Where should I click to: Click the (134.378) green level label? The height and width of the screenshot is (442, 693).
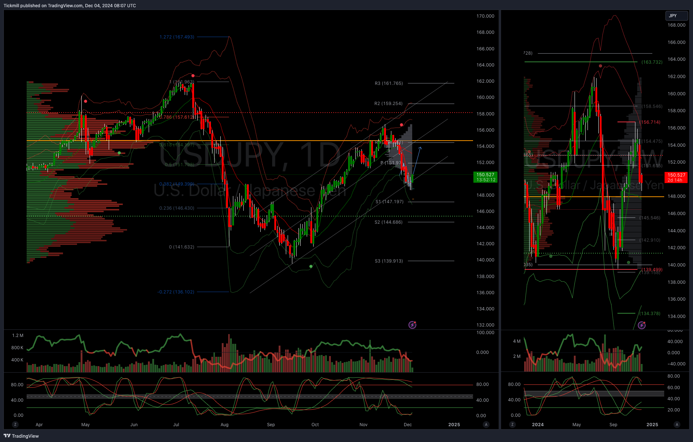point(650,313)
